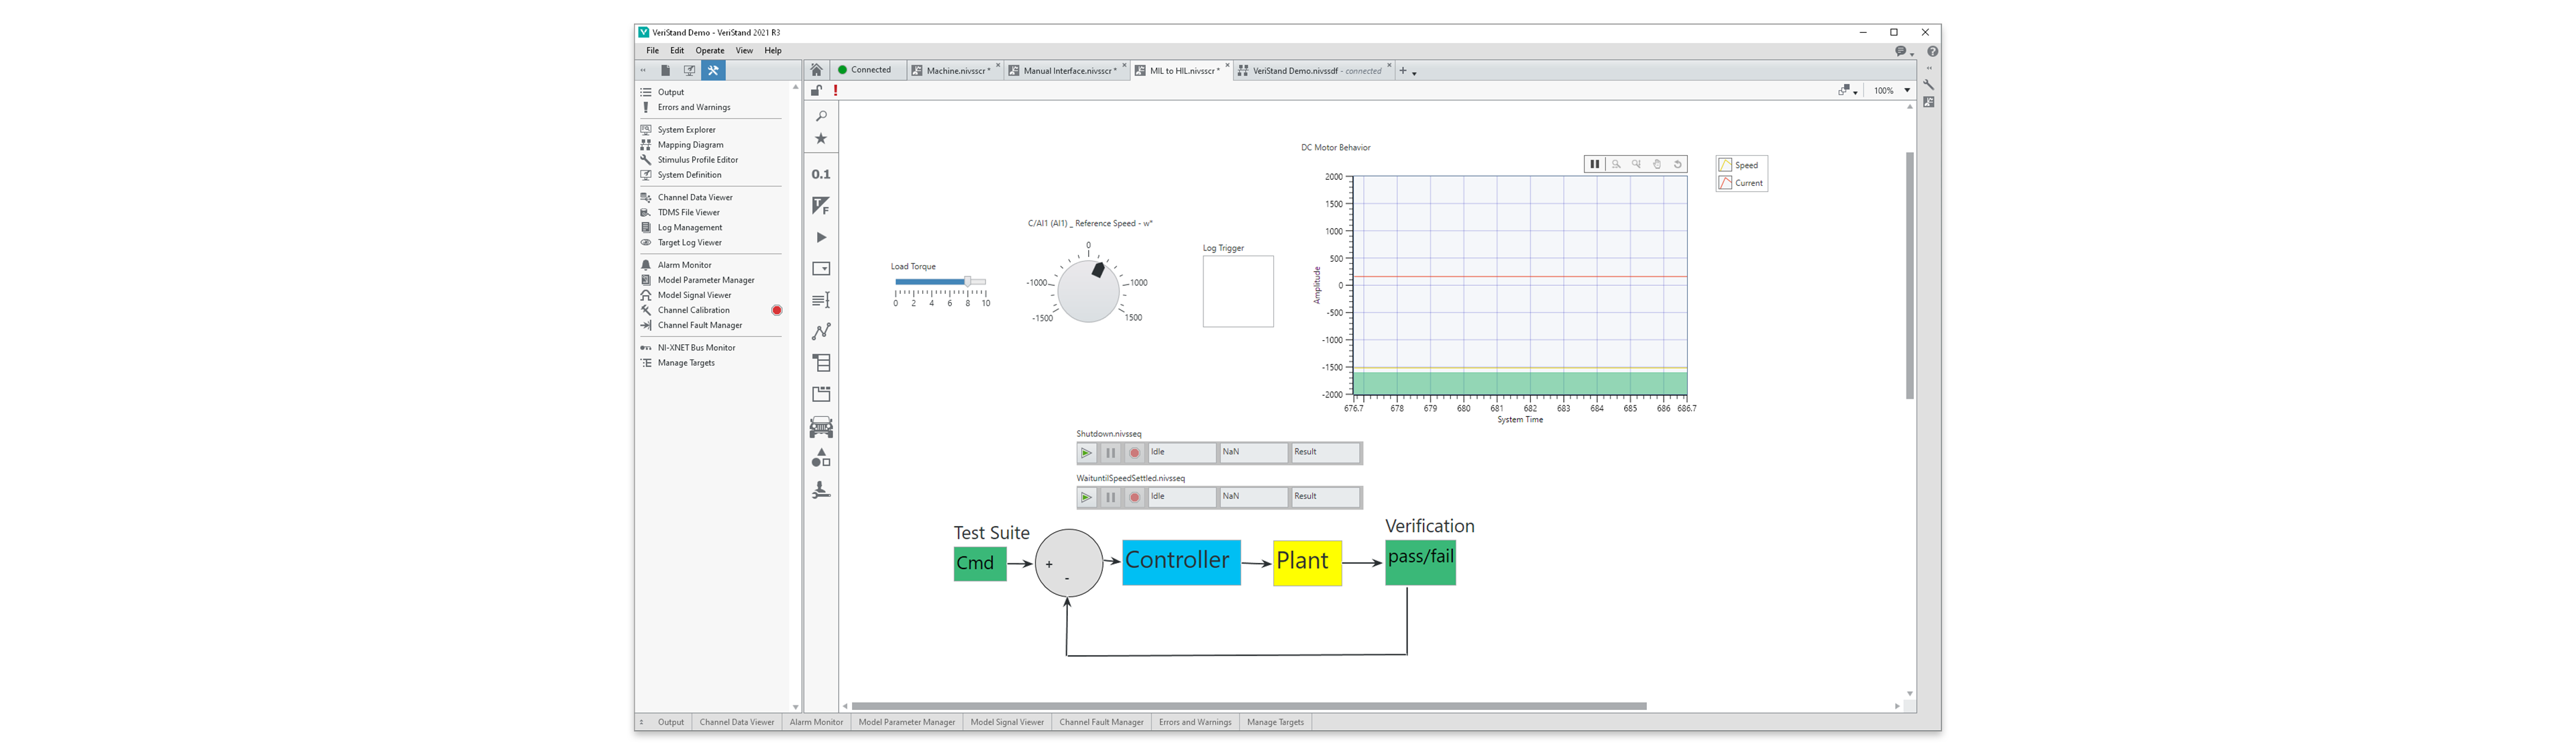Open the graph controls palette
The height and width of the screenshot is (755, 2576).
point(821,331)
